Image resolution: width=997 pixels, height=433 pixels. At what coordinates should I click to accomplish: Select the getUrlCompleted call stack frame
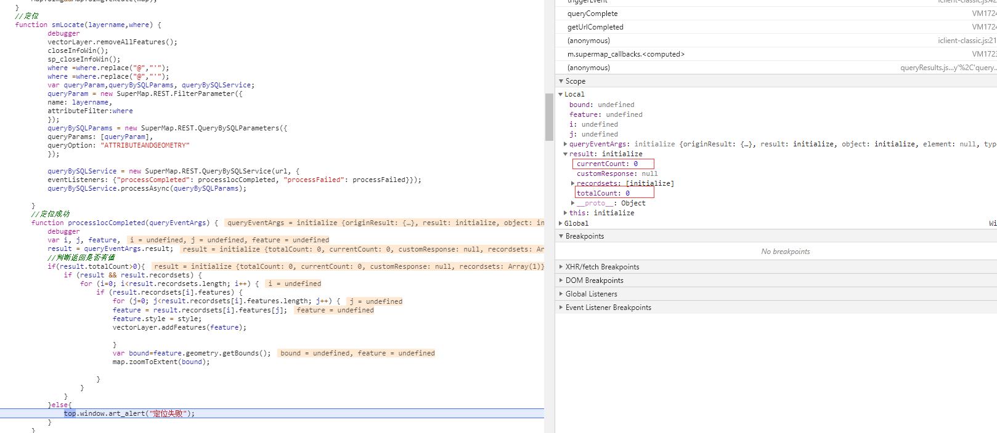[776, 27]
